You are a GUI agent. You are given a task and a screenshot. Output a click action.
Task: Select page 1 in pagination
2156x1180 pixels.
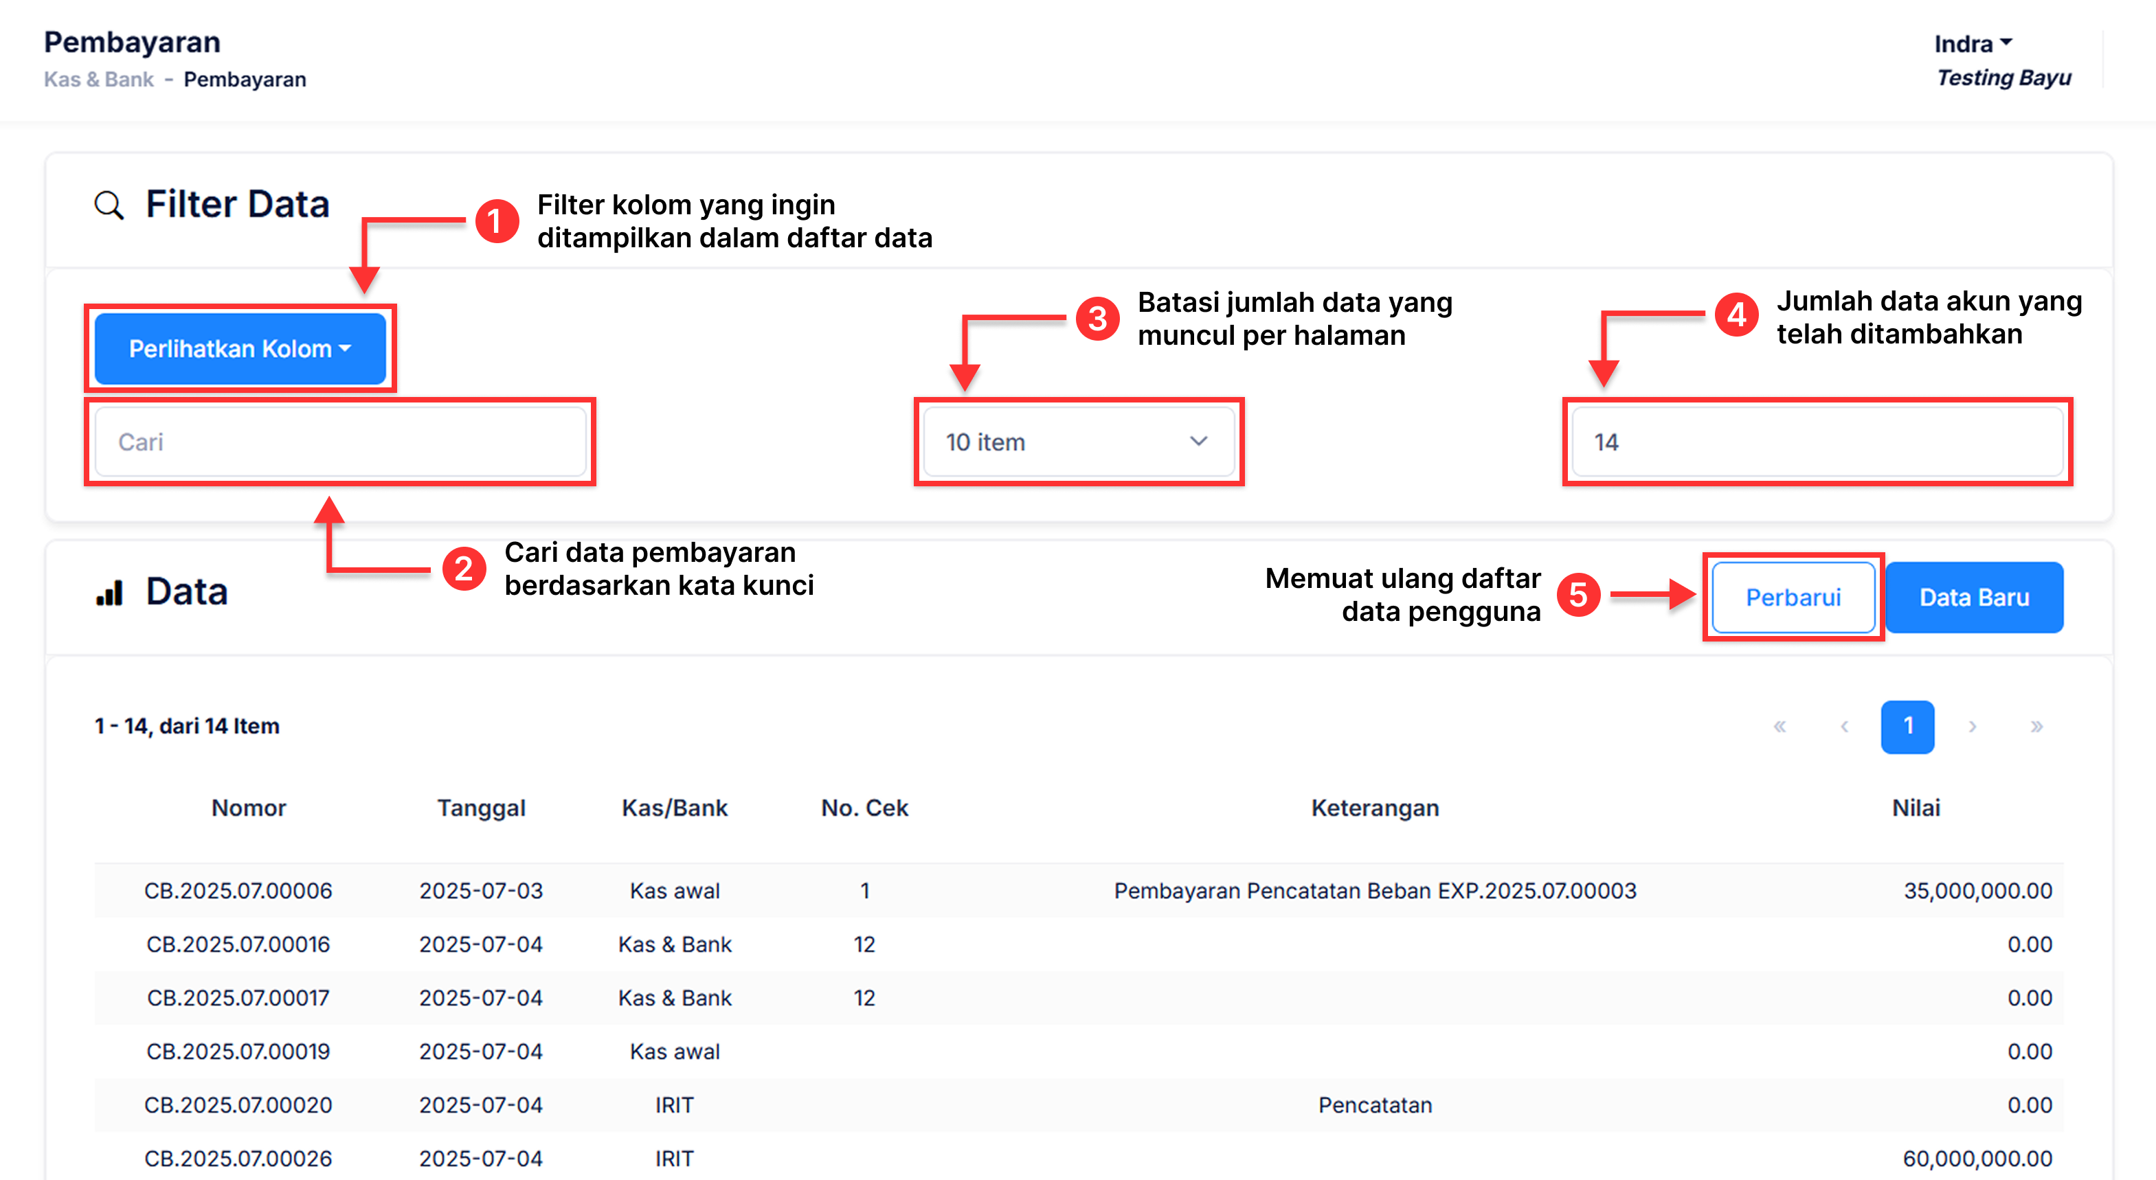tap(1907, 727)
